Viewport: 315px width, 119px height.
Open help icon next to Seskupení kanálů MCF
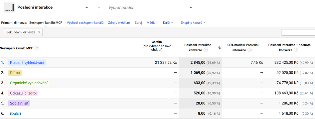point(37,48)
